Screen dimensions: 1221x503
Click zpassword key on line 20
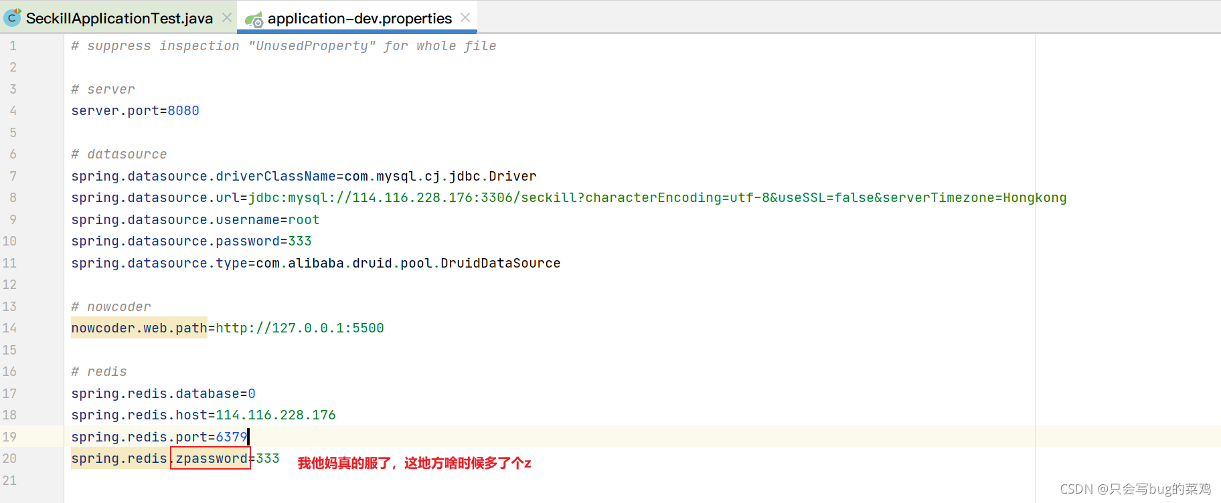tap(211, 458)
